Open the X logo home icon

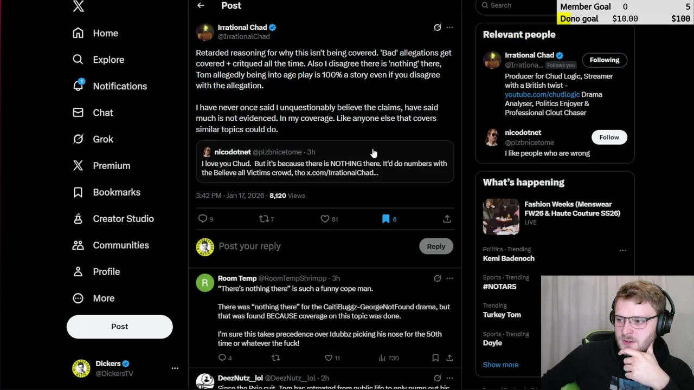point(78,6)
